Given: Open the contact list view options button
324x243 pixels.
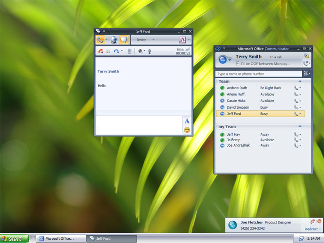Looking at the screenshot, I should (307, 74).
